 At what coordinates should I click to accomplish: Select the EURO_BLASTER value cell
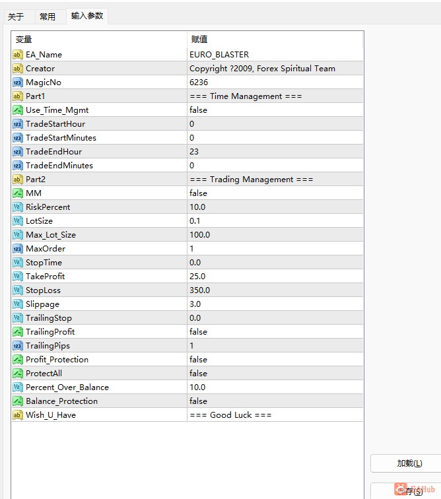click(x=275, y=55)
